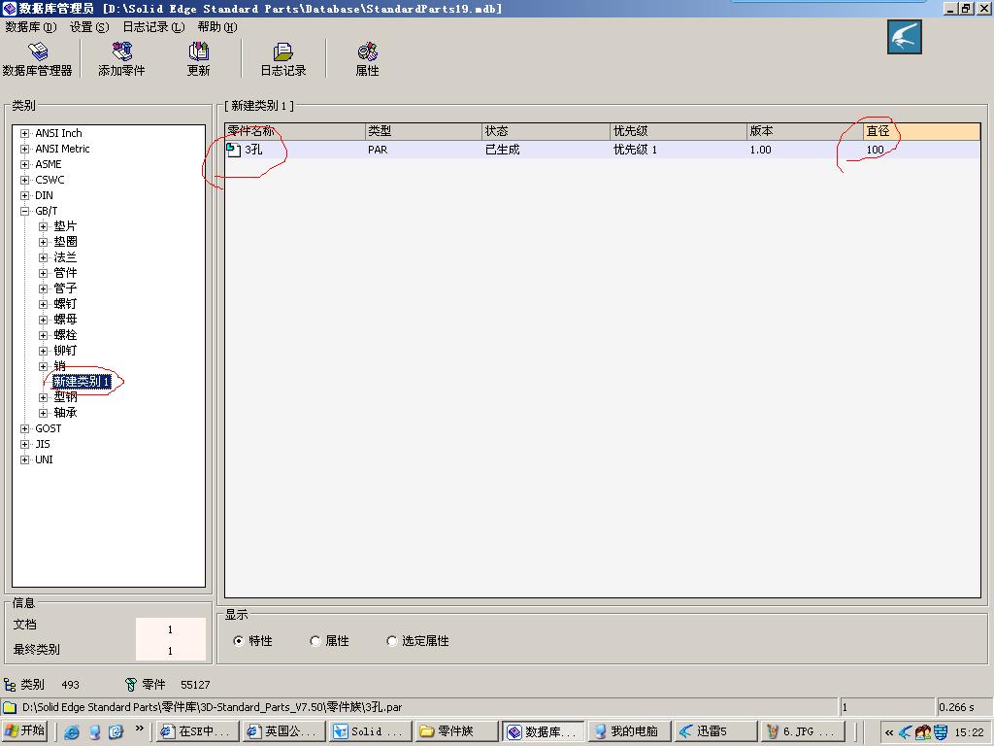Click the 最终类别 count field
The image size is (994, 746).
[171, 650]
